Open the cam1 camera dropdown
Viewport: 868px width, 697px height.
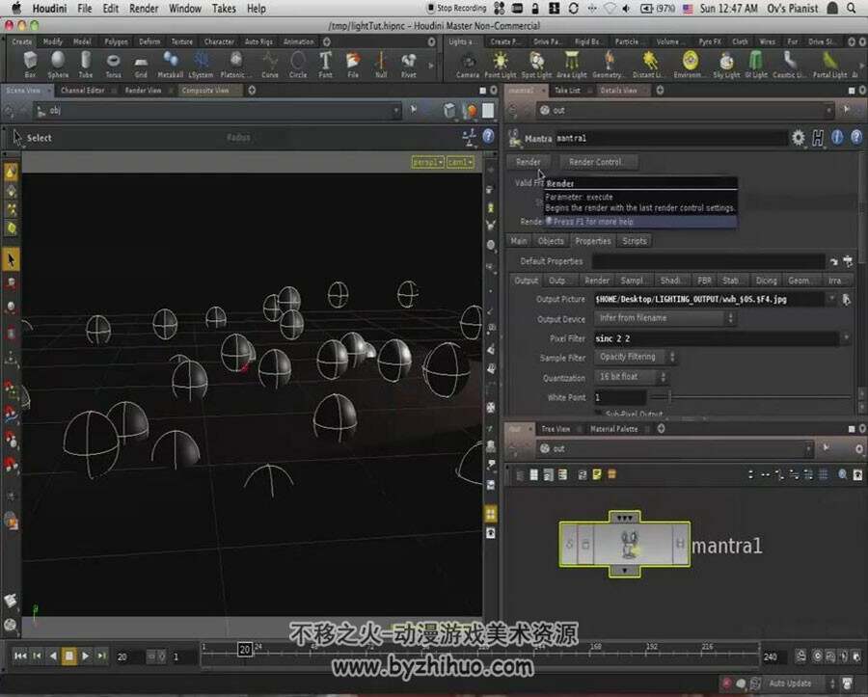[x=461, y=162]
